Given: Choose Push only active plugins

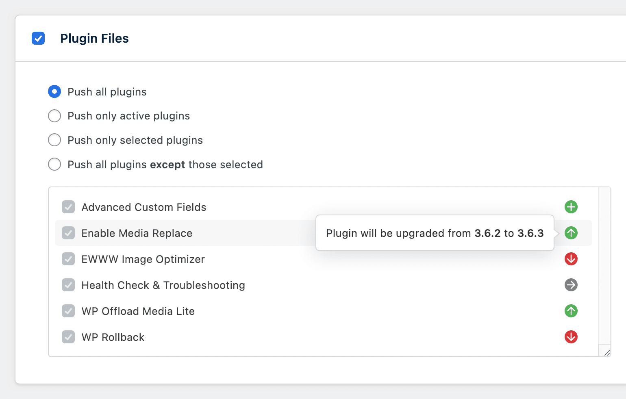Looking at the screenshot, I should tap(54, 116).
